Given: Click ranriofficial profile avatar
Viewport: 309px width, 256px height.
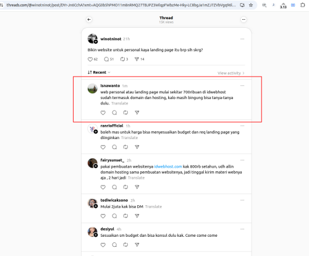Looking at the screenshot, I should (x=93, y=129).
